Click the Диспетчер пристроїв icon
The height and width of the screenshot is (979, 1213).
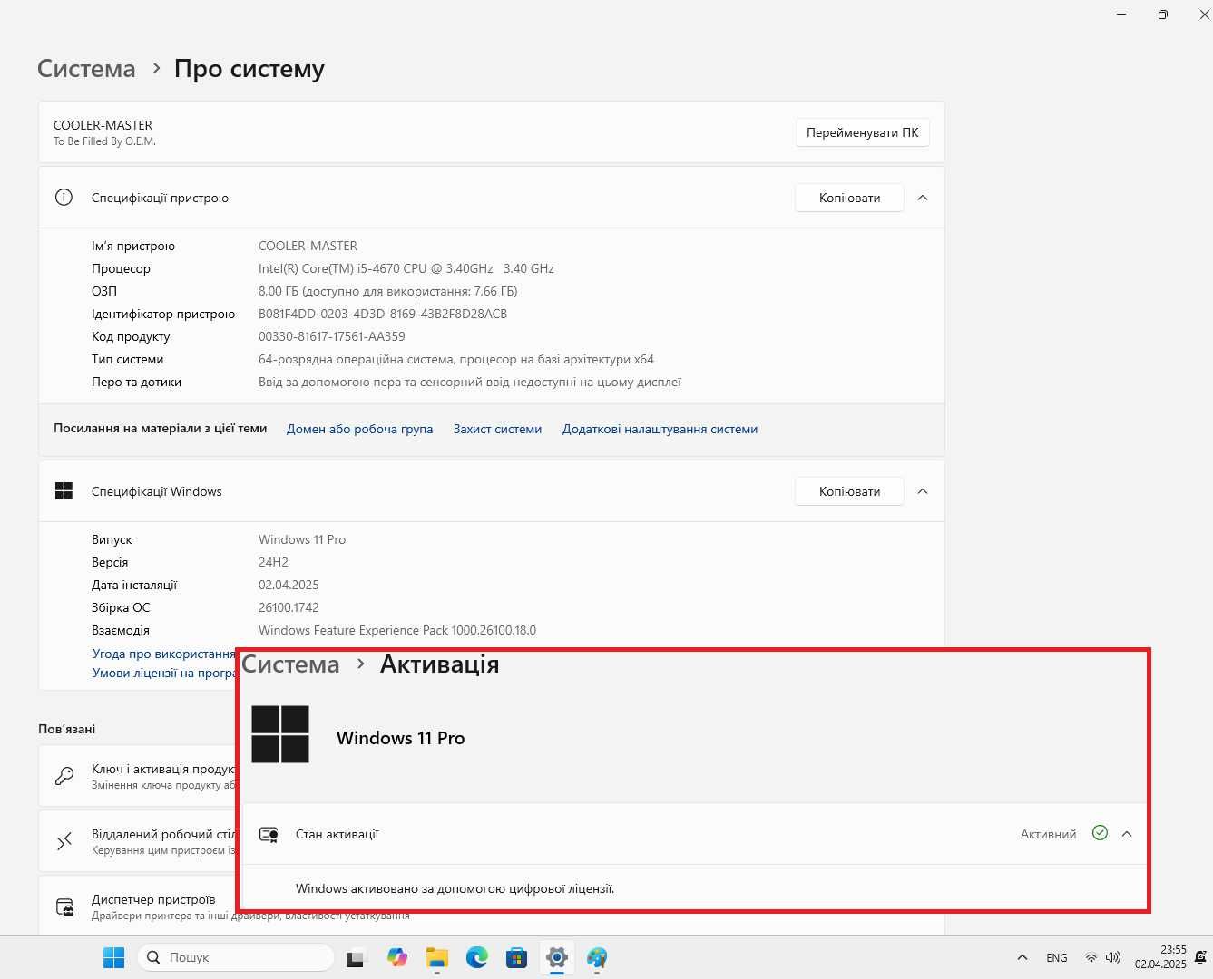pos(64,906)
